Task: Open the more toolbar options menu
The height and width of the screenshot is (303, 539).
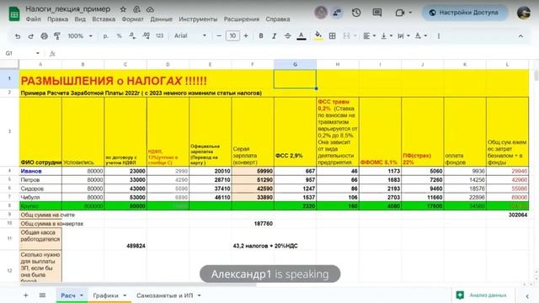Action: [439, 36]
